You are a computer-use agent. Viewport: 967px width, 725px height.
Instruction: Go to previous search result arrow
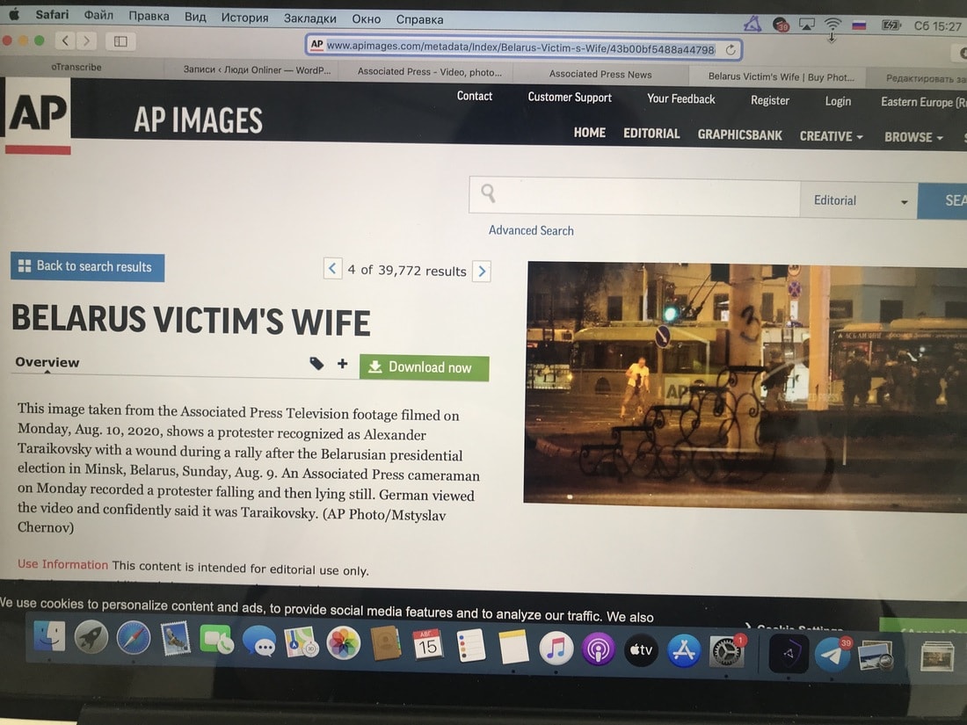point(332,268)
